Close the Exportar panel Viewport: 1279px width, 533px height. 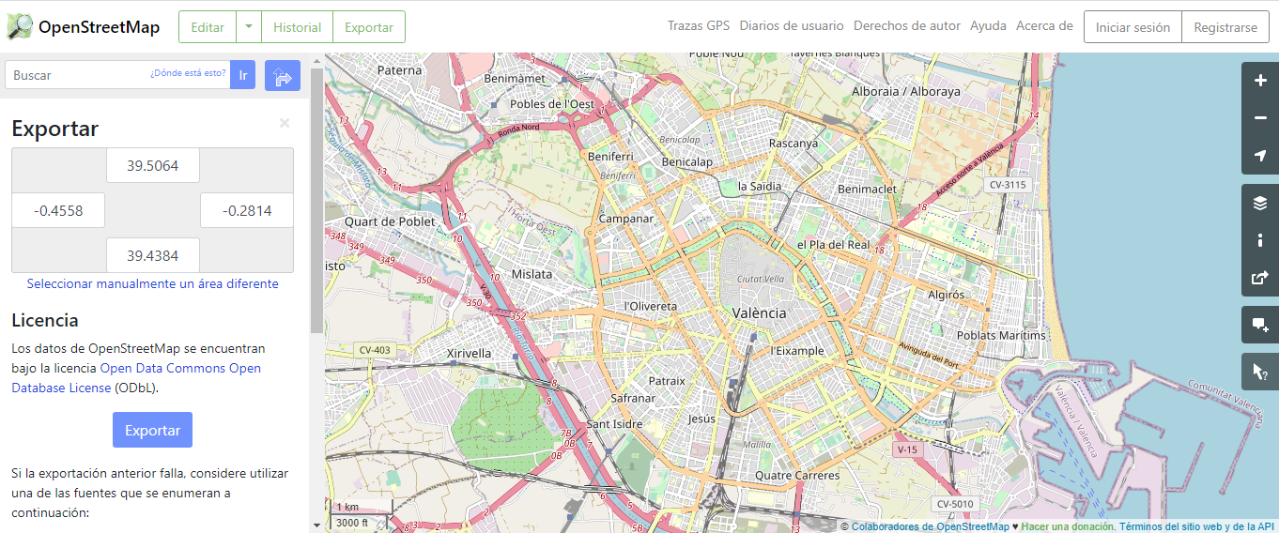(x=285, y=123)
